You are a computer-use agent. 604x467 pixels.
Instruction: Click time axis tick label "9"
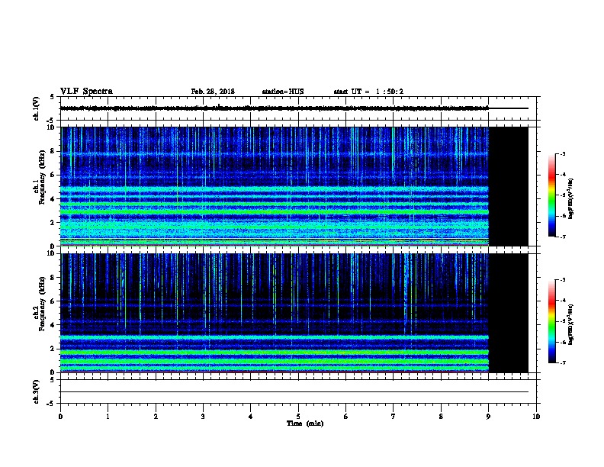488,417
